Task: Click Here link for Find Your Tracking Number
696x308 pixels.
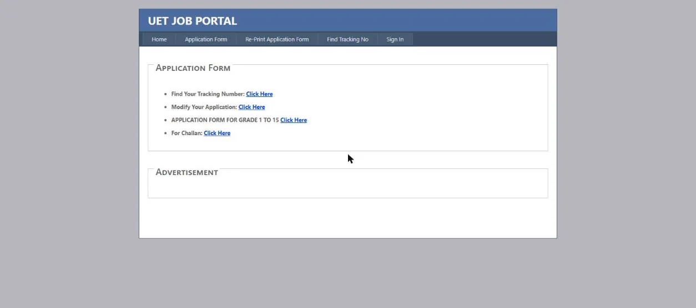Action: (x=259, y=94)
